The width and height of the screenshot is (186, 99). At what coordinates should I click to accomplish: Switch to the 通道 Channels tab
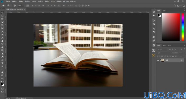coord(164,46)
